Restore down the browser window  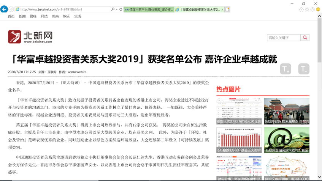(303, 3)
